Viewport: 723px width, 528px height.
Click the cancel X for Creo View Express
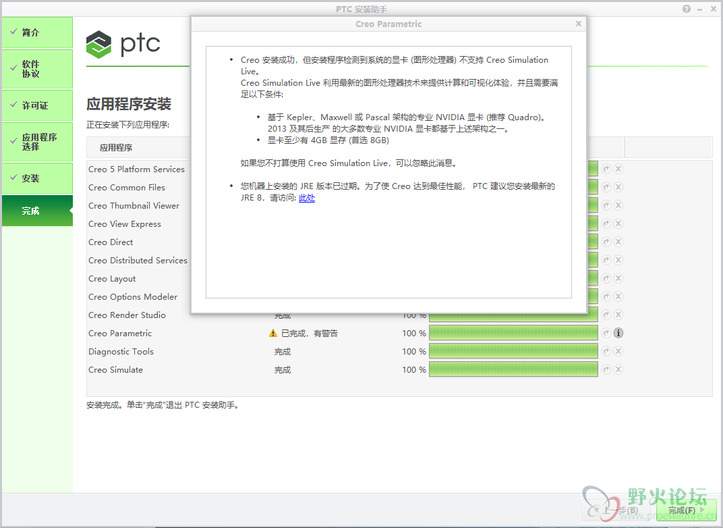[x=618, y=223]
